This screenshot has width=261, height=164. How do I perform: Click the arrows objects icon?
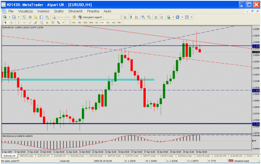pyautogui.click(x=58, y=23)
